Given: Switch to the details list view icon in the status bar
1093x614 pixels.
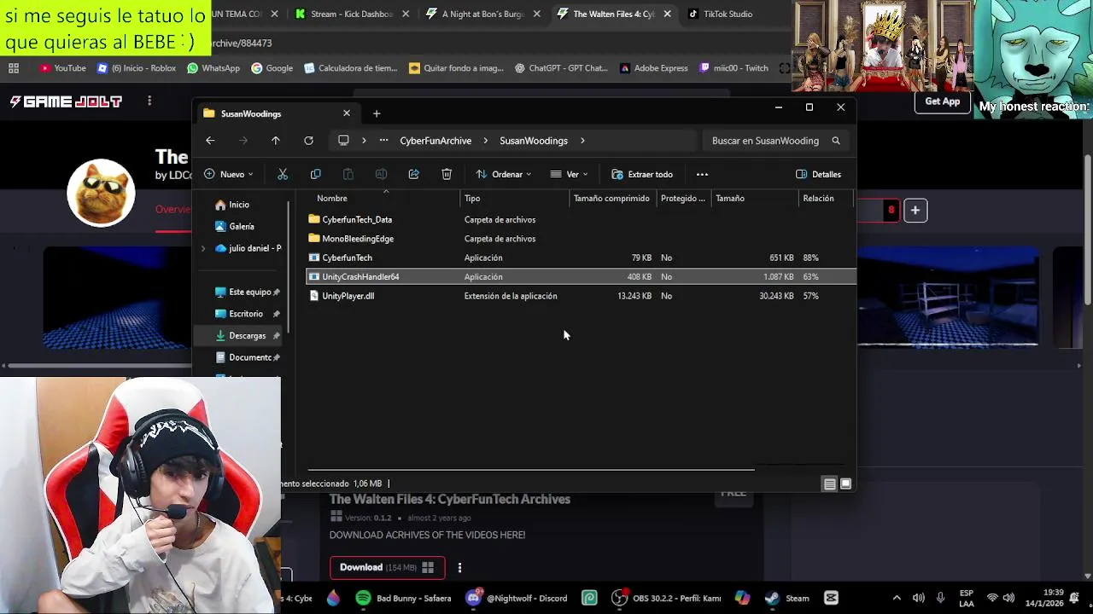Looking at the screenshot, I should point(829,484).
